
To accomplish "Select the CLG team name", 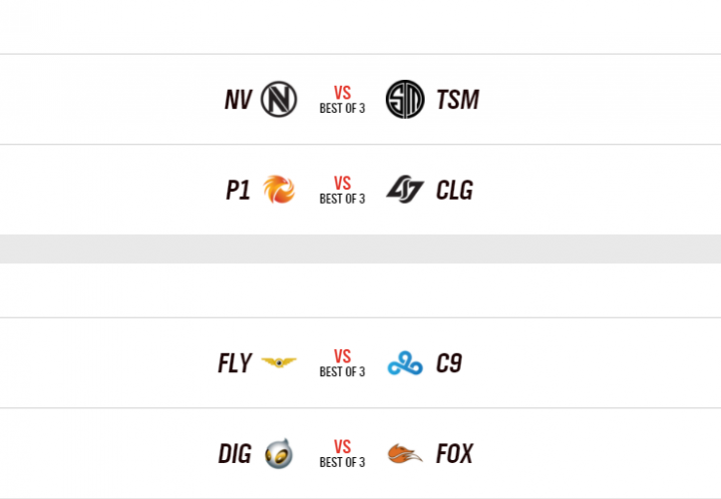I will [455, 190].
